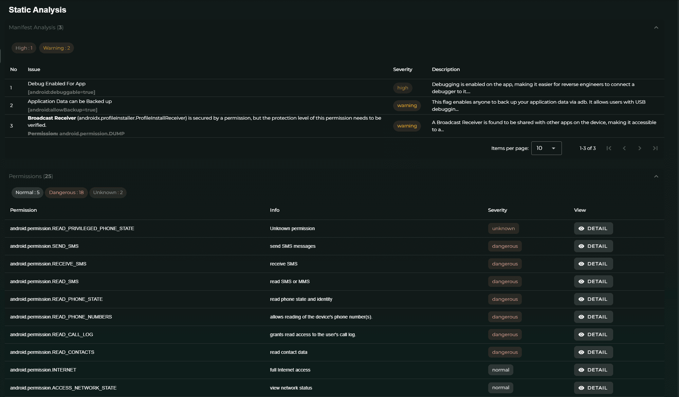This screenshot has height=397, width=679.
Task: View detail for SEND_SMS permission
Action: pos(593,246)
